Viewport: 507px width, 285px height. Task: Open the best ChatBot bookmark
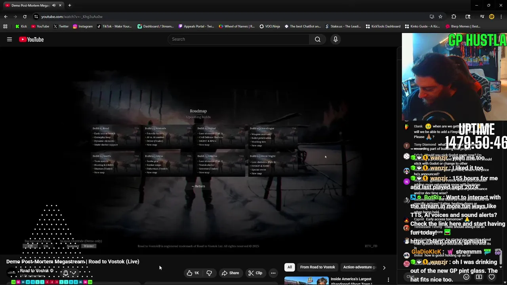pos(303,27)
